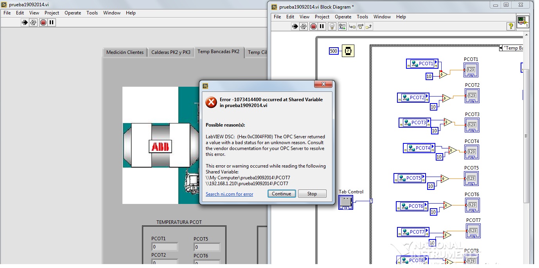Screen dimensions: 539x268
Task: Open File menu in Block Diagram window
Action: coord(277,17)
